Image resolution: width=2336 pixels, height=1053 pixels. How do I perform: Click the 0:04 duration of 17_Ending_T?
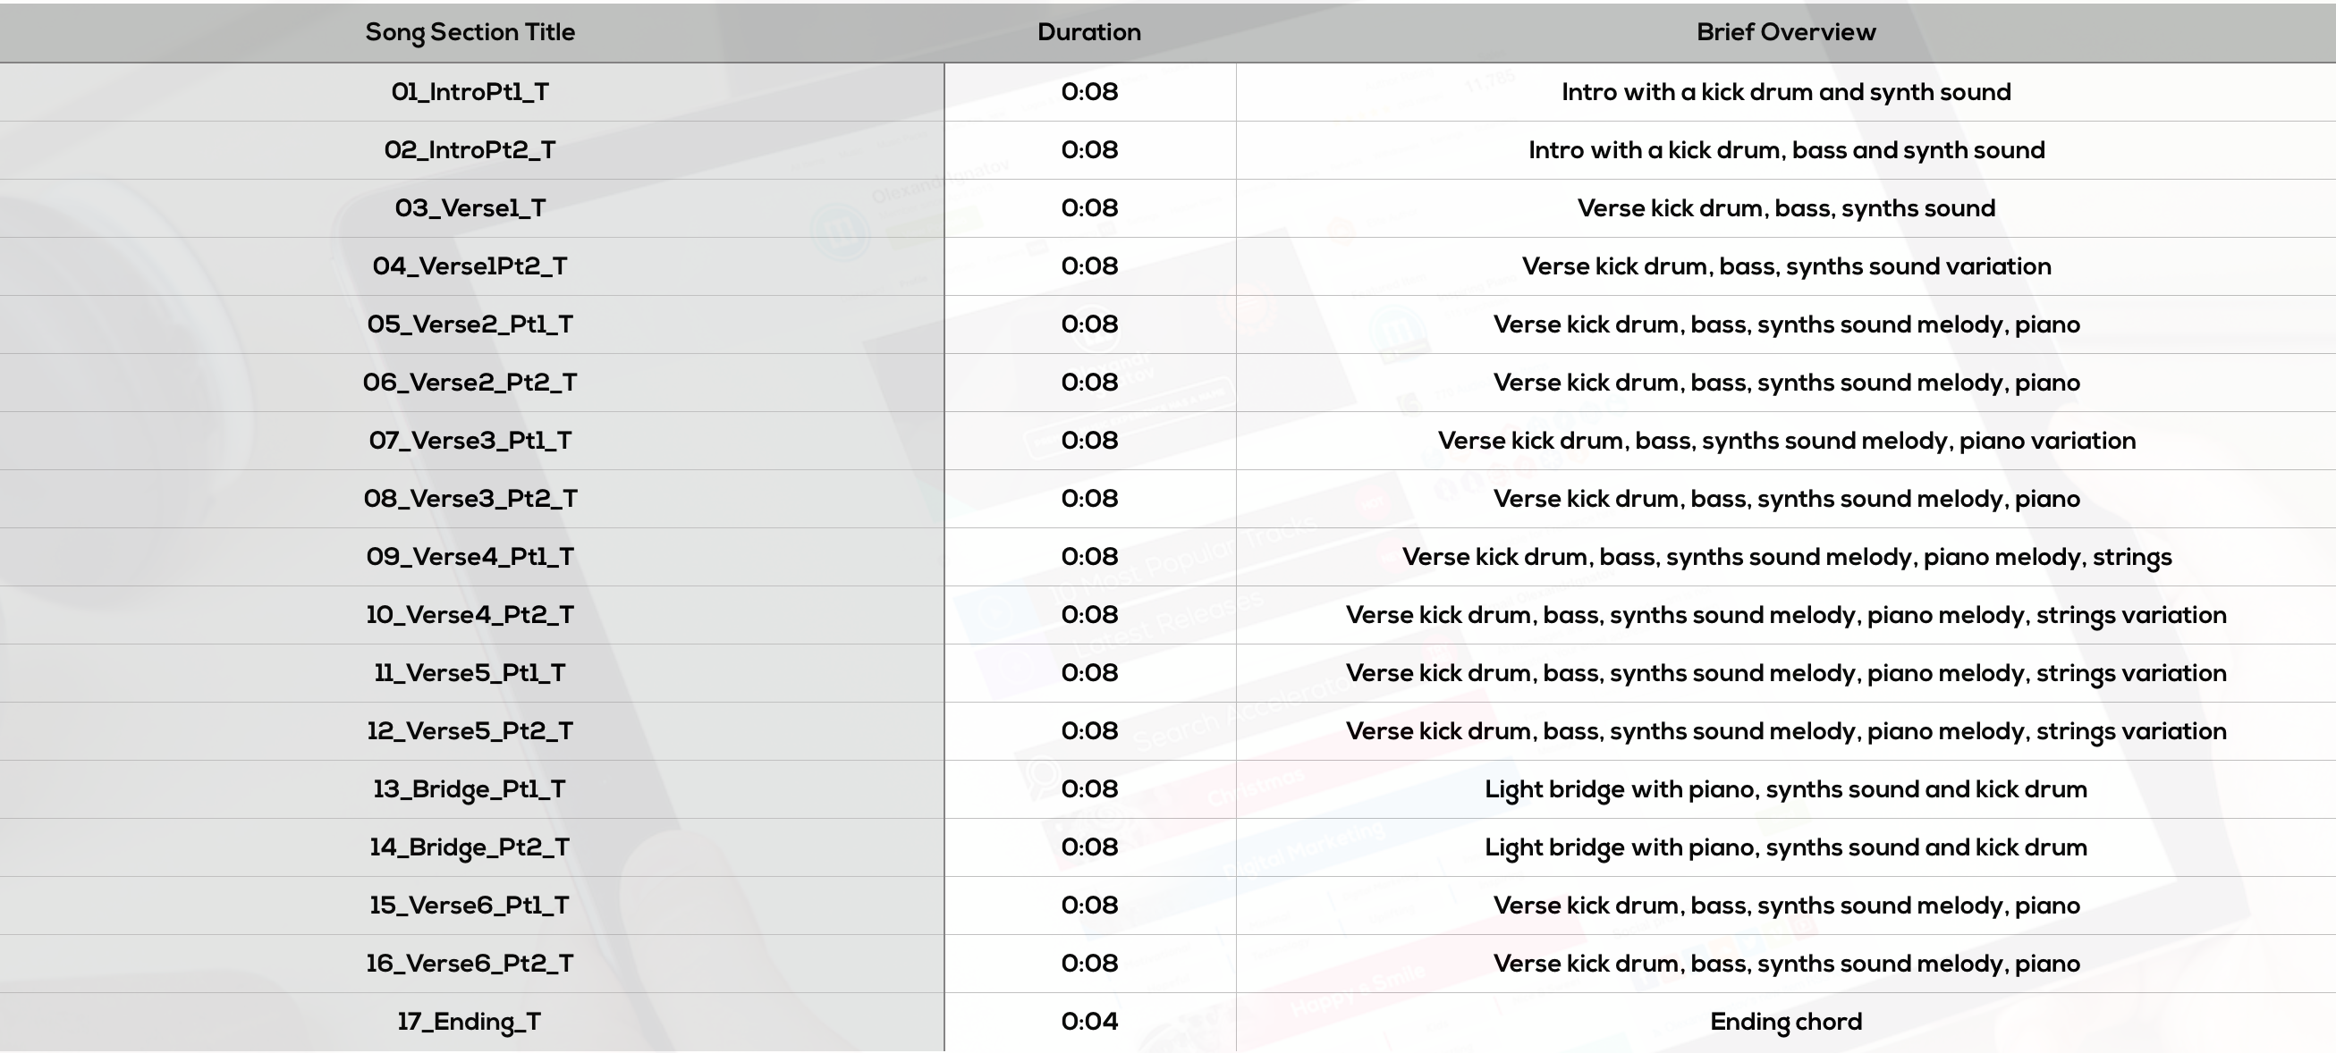click(x=1089, y=1021)
